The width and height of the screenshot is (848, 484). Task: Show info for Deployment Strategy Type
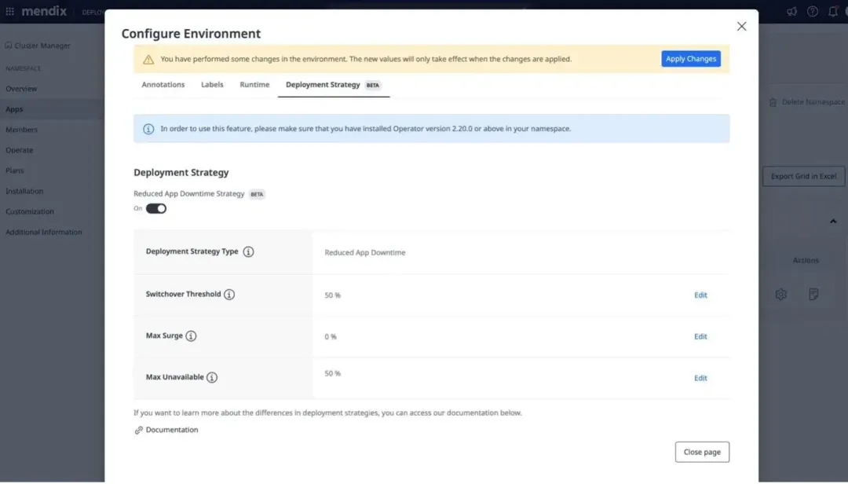pyautogui.click(x=248, y=251)
